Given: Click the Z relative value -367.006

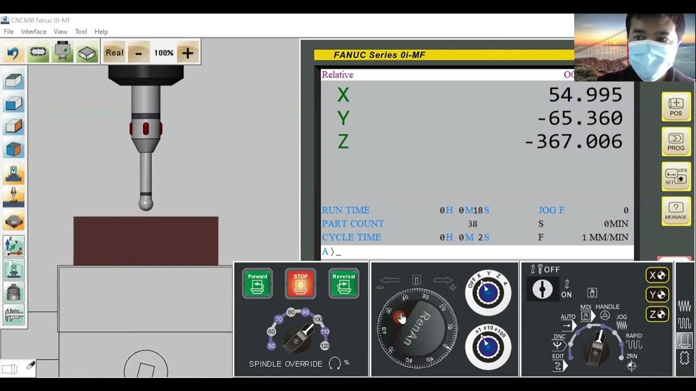Looking at the screenshot, I should (574, 142).
